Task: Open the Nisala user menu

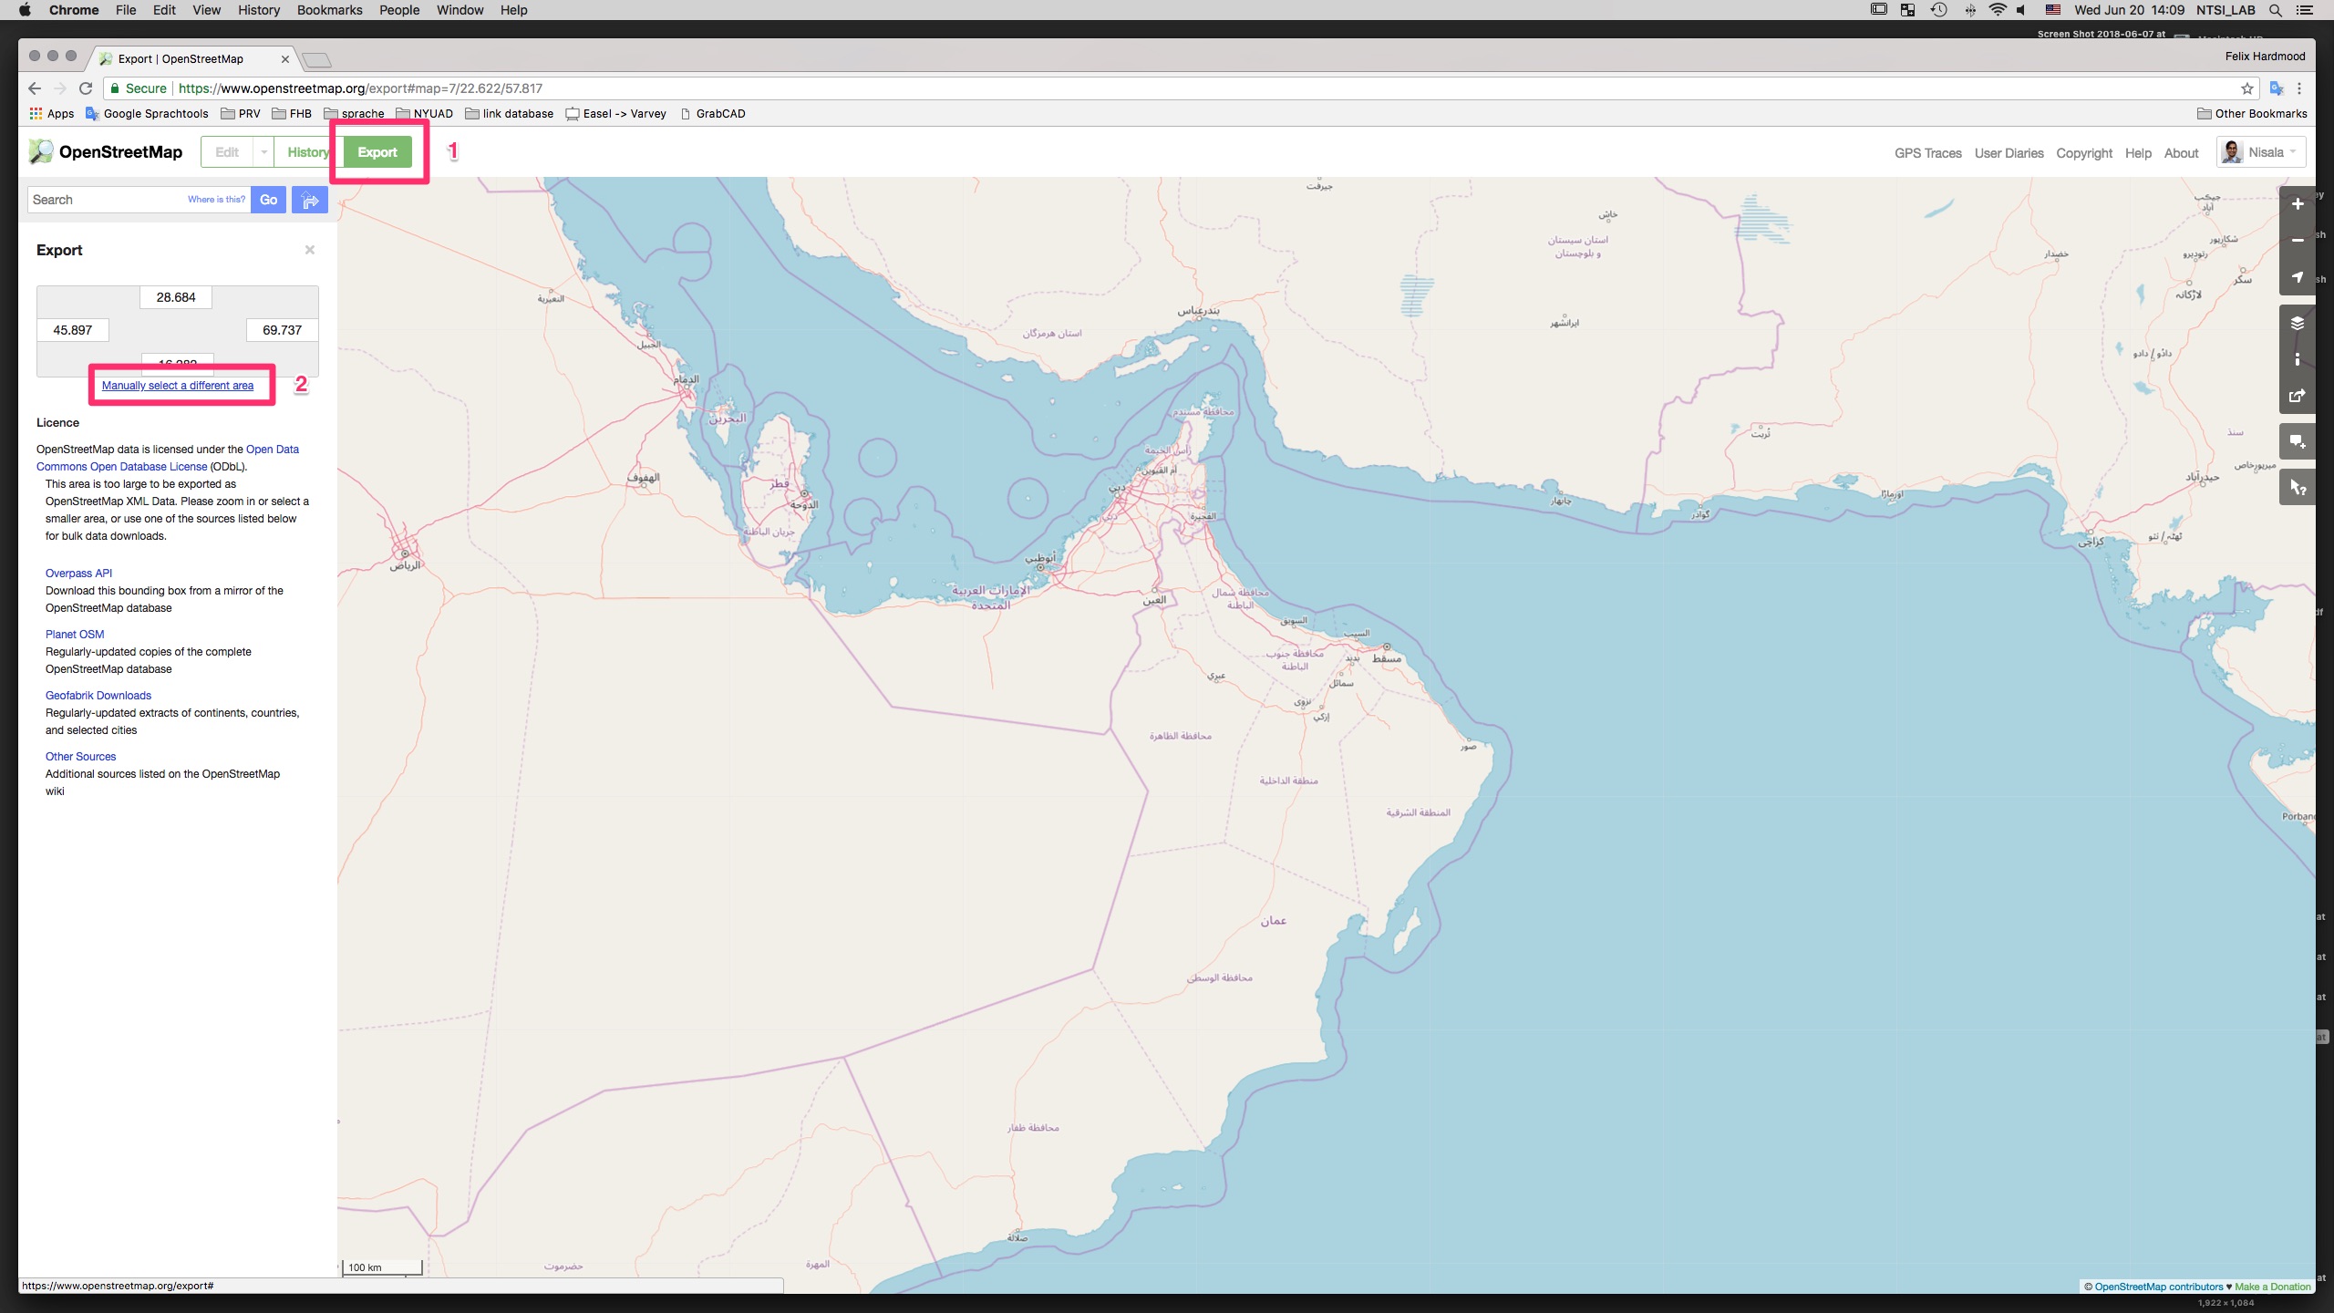Action: tap(2261, 152)
